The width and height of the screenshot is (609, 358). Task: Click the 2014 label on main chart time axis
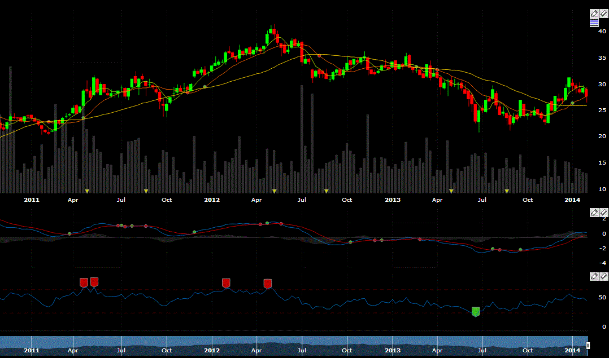click(572, 200)
